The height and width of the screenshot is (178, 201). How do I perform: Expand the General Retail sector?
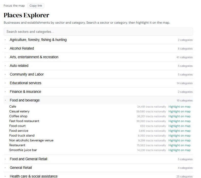pyautogui.click(x=98, y=168)
